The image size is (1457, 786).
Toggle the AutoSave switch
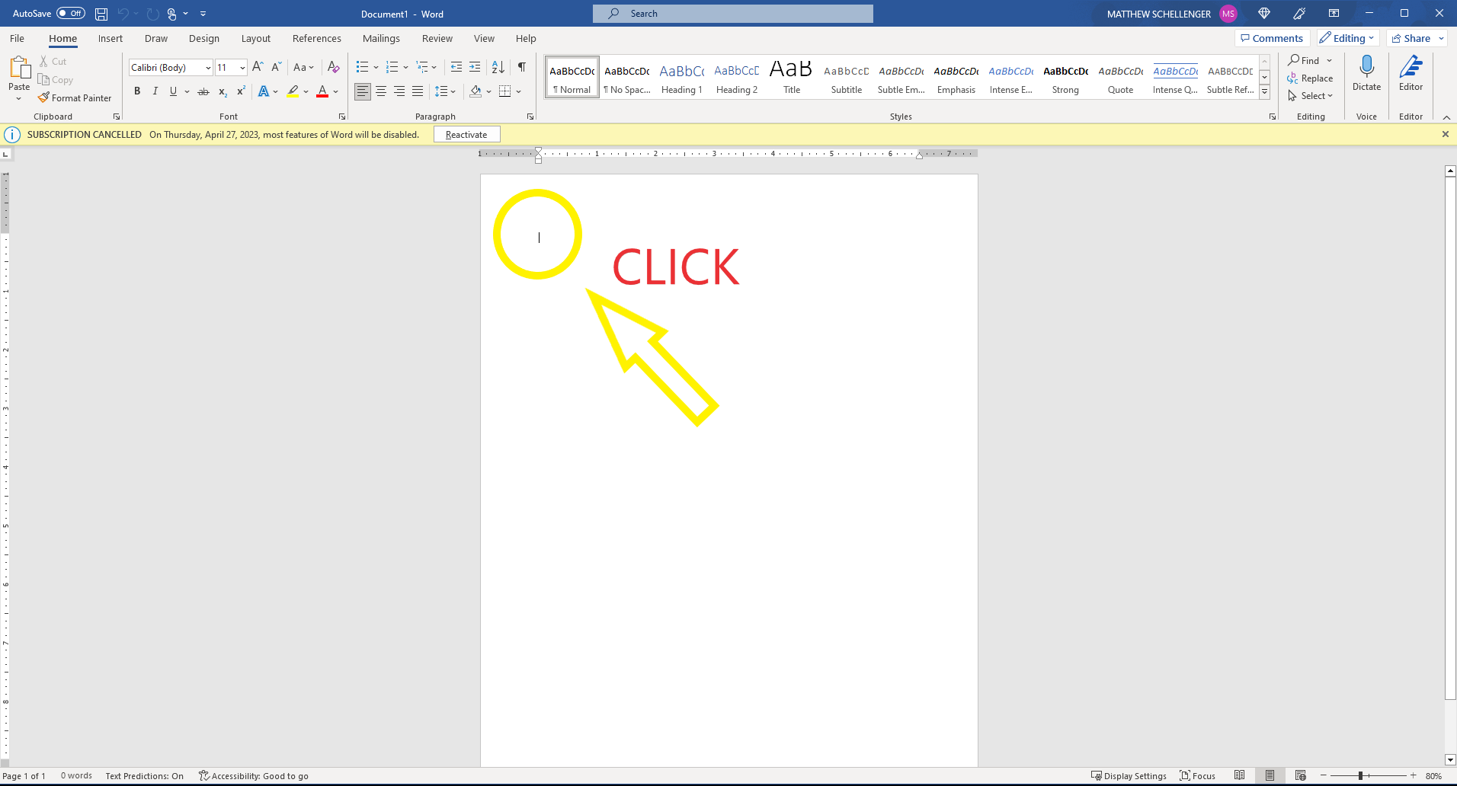tap(71, 14)
